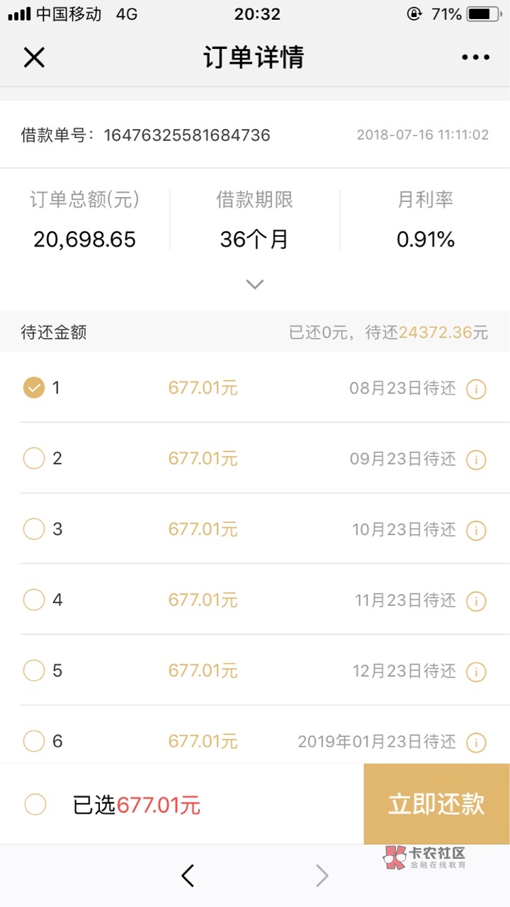Uncheck installment 1 checkbox
Screen dimensions: 510x907
click(x=34, y=388)
